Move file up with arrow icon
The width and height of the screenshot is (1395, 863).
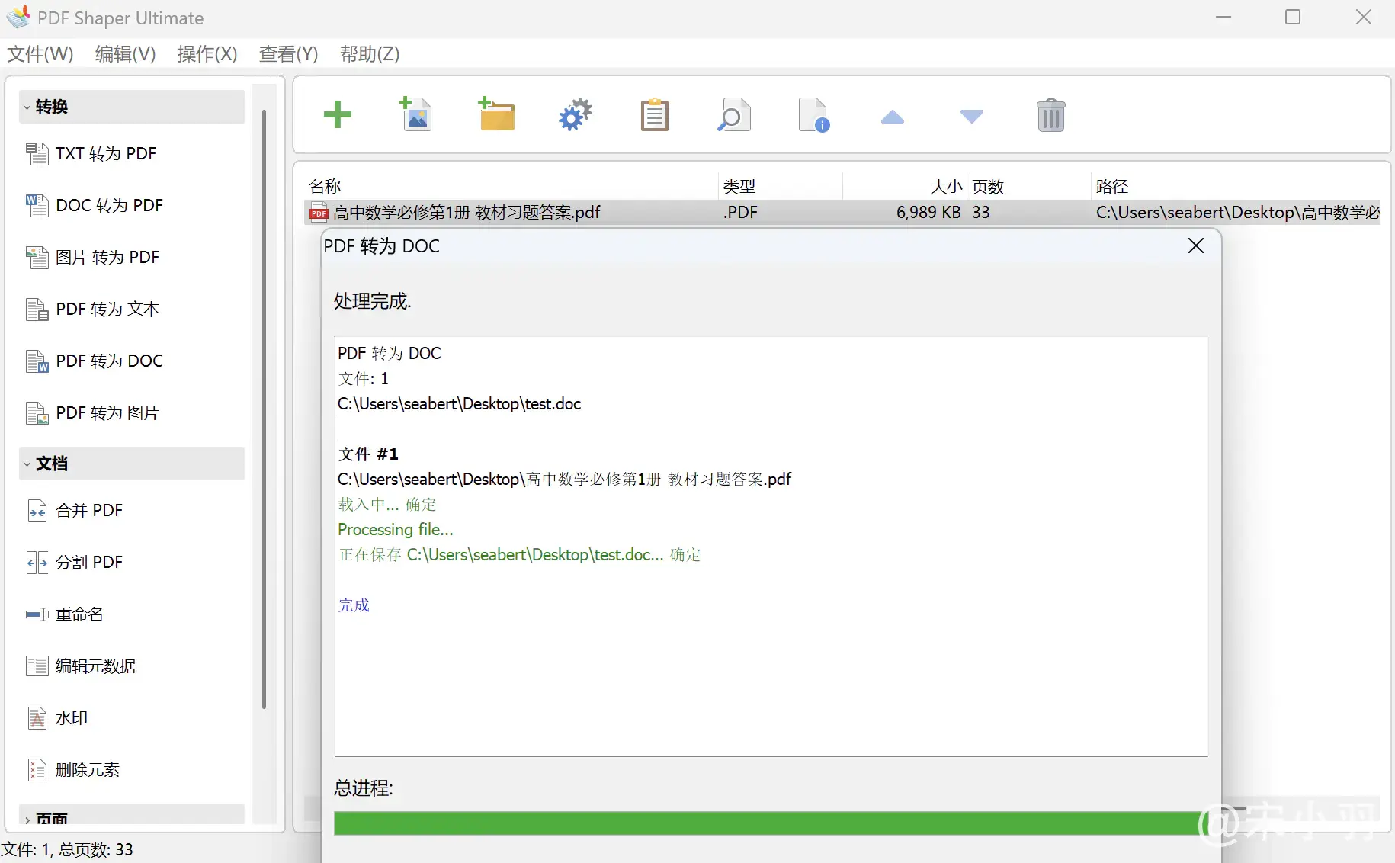[892, 117]
